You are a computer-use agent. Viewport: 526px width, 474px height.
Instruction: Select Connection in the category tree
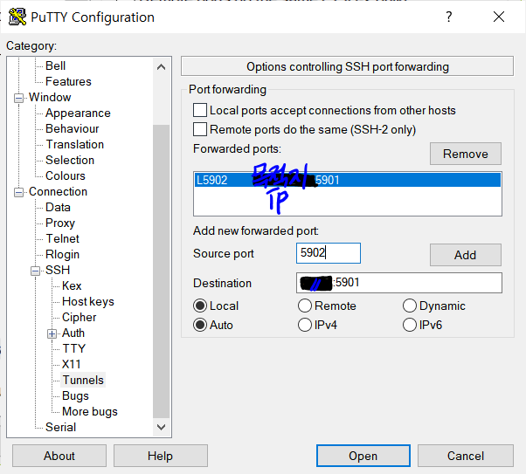(x=58, y=191)
